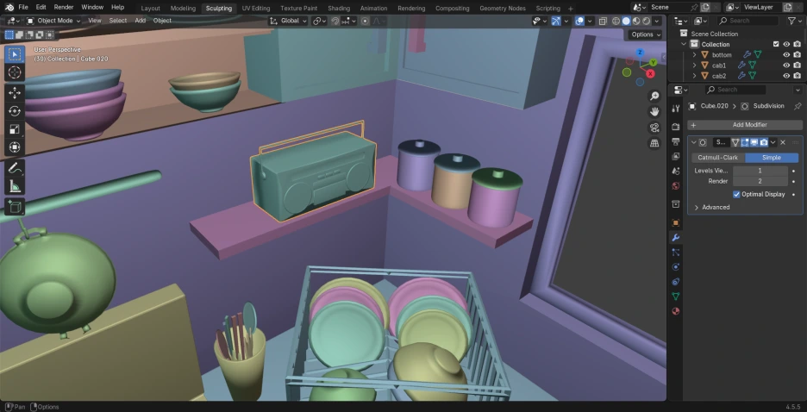Select the Measure tool
The image size is (807, 412).
coord(15,185)
